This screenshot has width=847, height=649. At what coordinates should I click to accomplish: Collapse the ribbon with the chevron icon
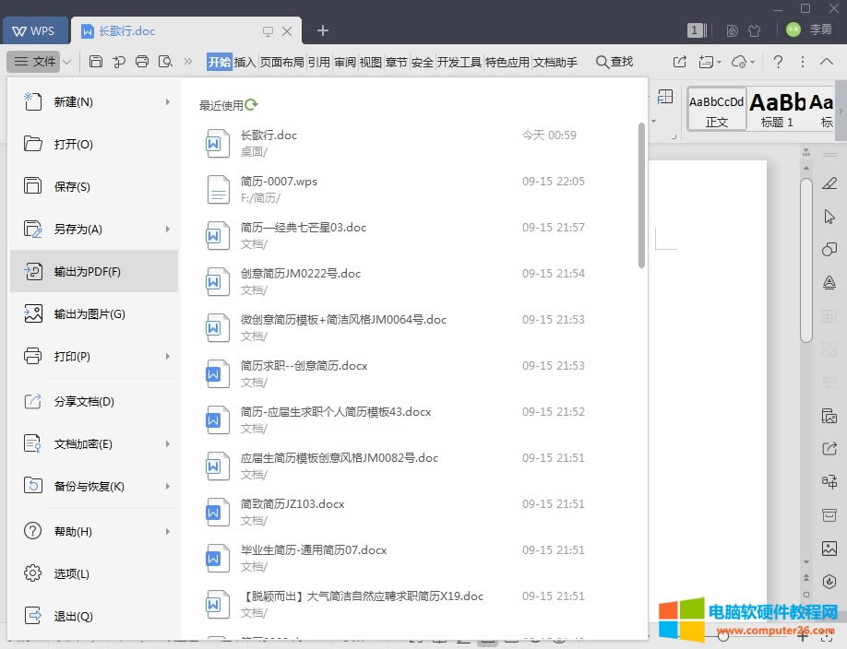827,61
